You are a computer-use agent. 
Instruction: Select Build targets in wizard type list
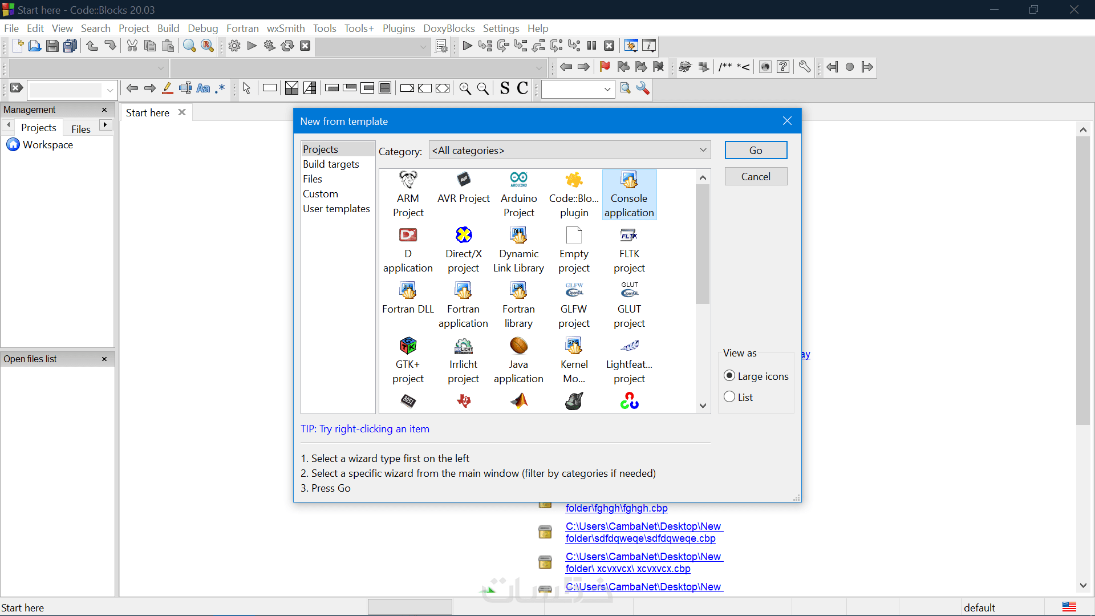click(331, 164)
